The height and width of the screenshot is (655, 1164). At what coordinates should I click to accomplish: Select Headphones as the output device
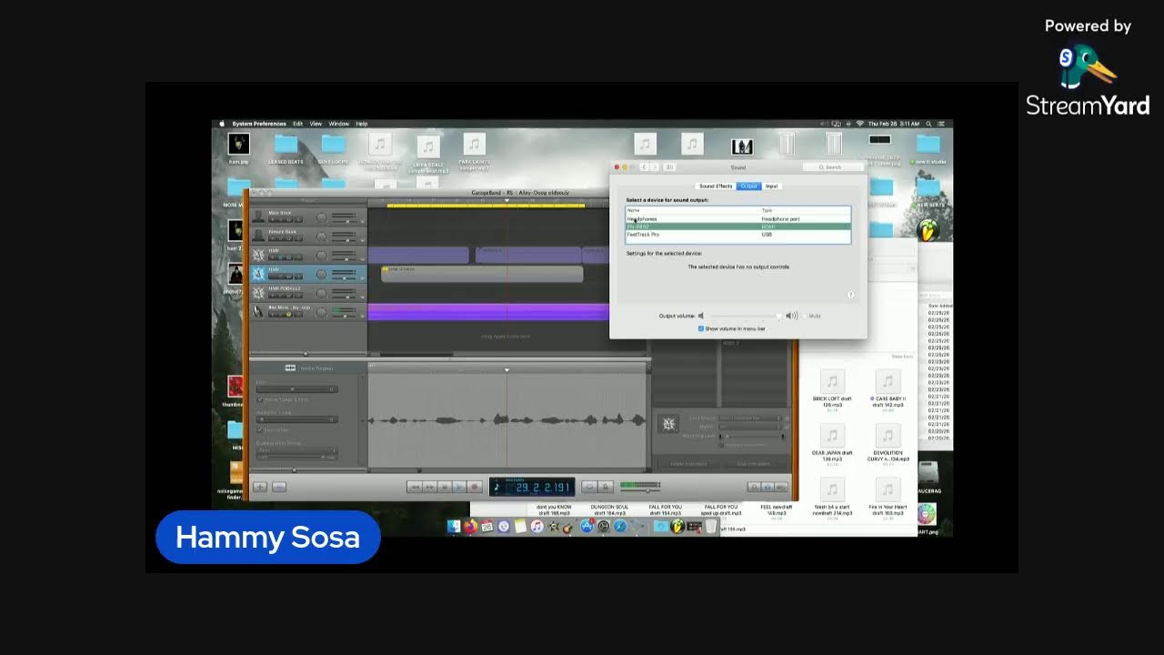tap(738, 219)
